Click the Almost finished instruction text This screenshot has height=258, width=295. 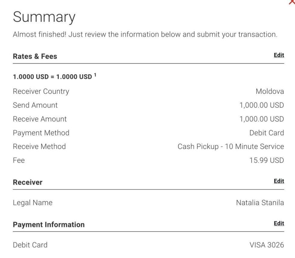point(145,34)
